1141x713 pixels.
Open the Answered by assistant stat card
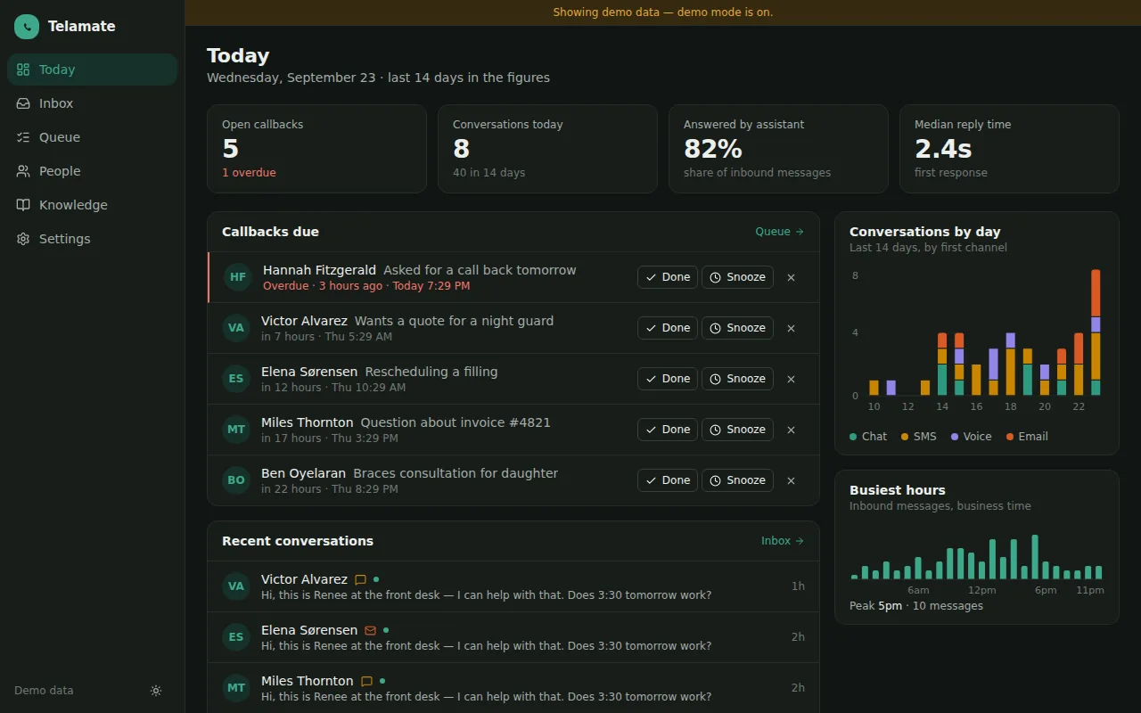(778, 149)
